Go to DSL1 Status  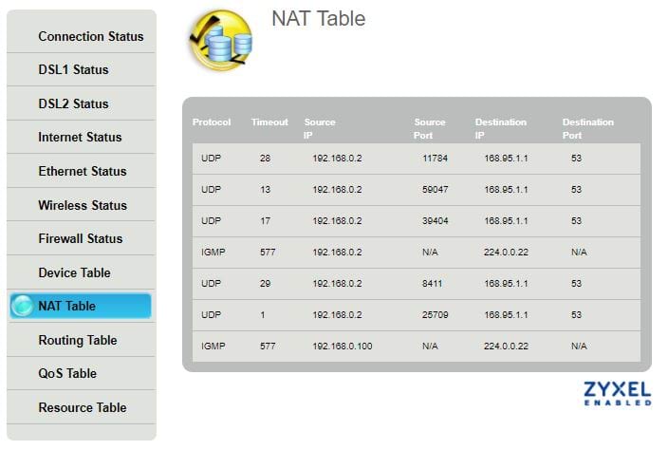(x=73, y=69)
